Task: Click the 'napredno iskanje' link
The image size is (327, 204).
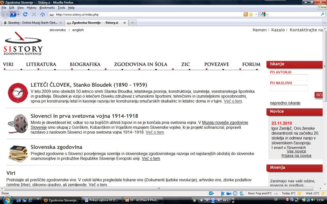Action: [285, 103]
